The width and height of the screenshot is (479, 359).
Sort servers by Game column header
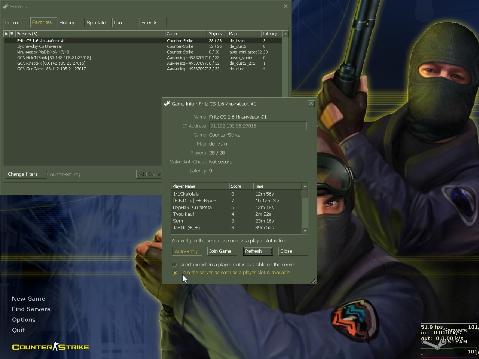(x=186, y=34)
